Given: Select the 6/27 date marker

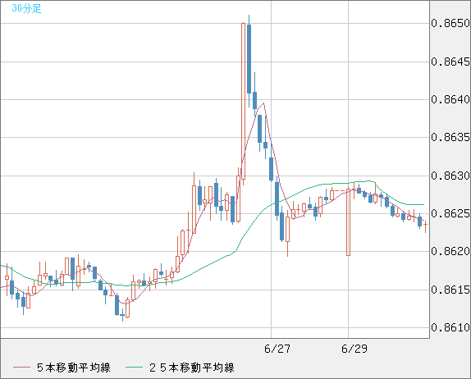Looking at the screenshot, I should pos(277,349).
